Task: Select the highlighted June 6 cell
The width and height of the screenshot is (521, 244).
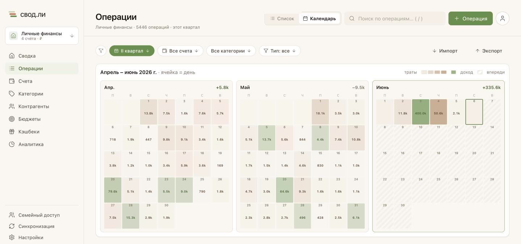Action: 474,112
